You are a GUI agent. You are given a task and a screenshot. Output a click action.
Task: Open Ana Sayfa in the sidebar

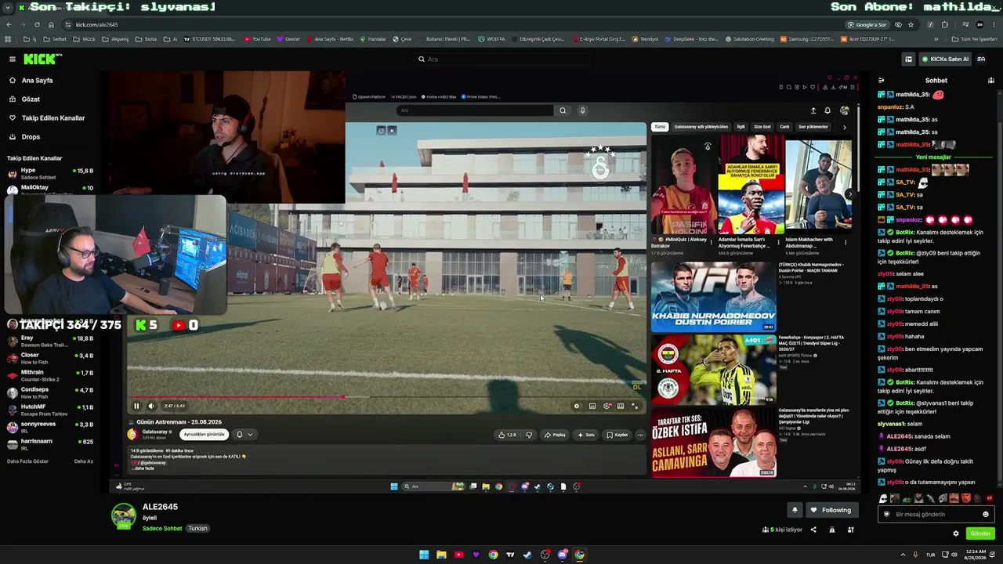[37, 81]
